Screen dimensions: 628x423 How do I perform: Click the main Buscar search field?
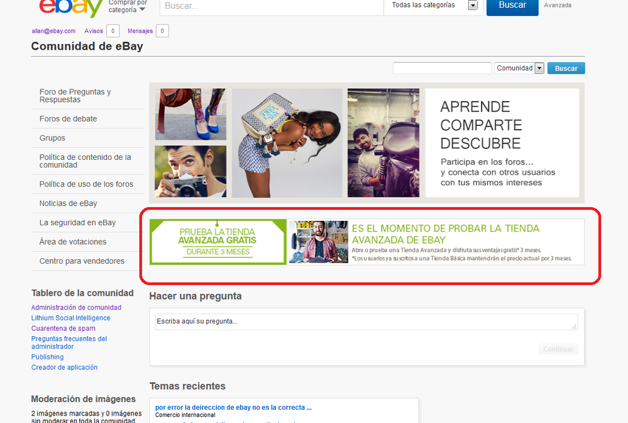click(272, 7)
